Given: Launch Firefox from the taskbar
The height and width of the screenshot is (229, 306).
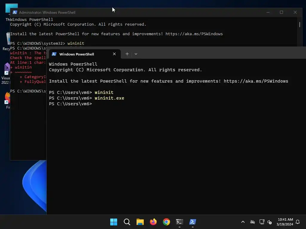Looking at the screenshot, I should 153,222.
